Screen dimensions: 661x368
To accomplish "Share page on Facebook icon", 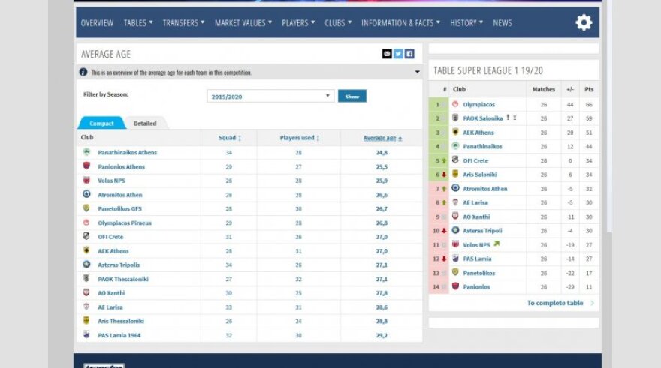I will [x=410, y=54].
